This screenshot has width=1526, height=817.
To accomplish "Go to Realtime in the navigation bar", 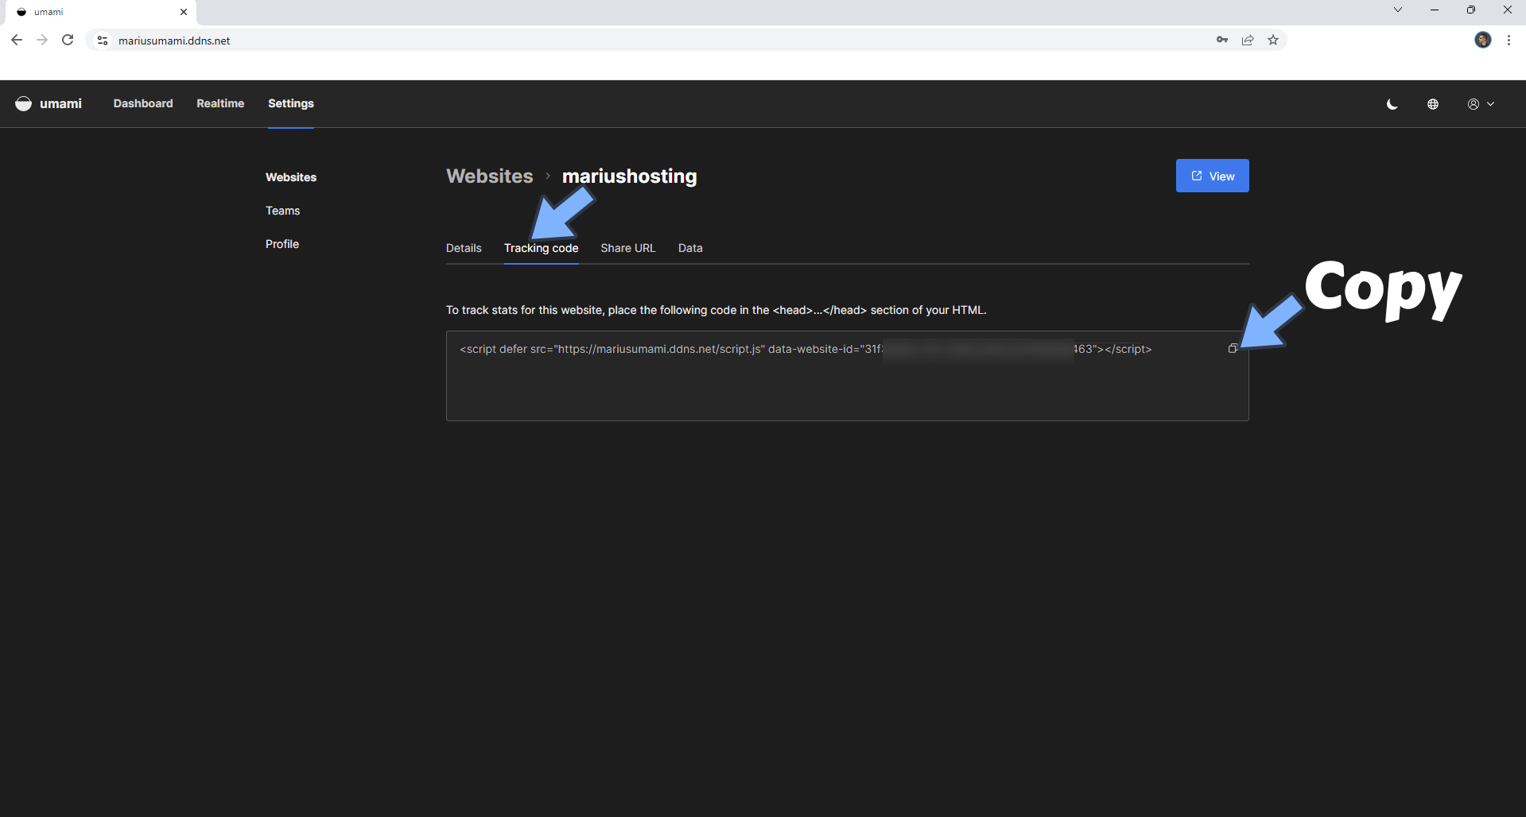I will click(x=220, y=103).
